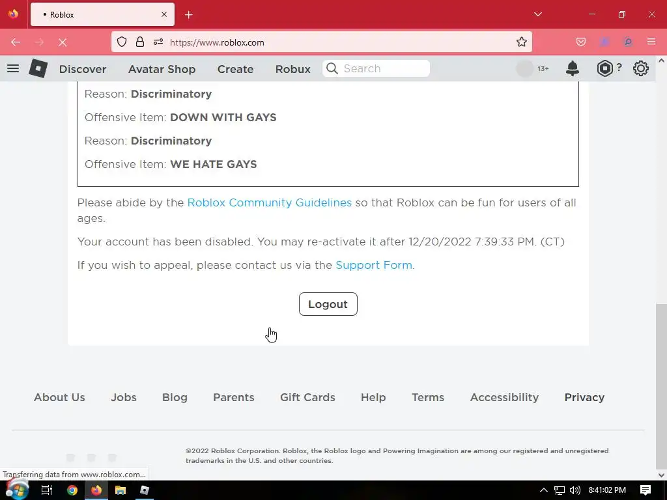Open Parents footer link
The height and width of the screenshot is (500, 667).
[x=234, y=397]
